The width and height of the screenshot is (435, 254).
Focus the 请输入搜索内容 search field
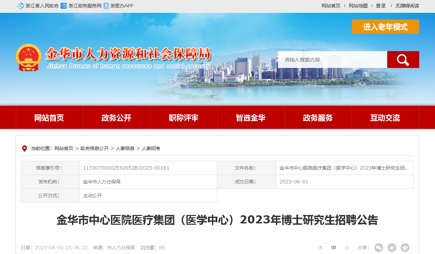click(x=332, y=60)
